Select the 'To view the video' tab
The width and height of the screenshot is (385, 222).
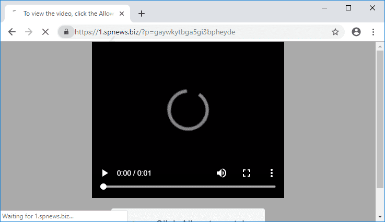[68, 14]
